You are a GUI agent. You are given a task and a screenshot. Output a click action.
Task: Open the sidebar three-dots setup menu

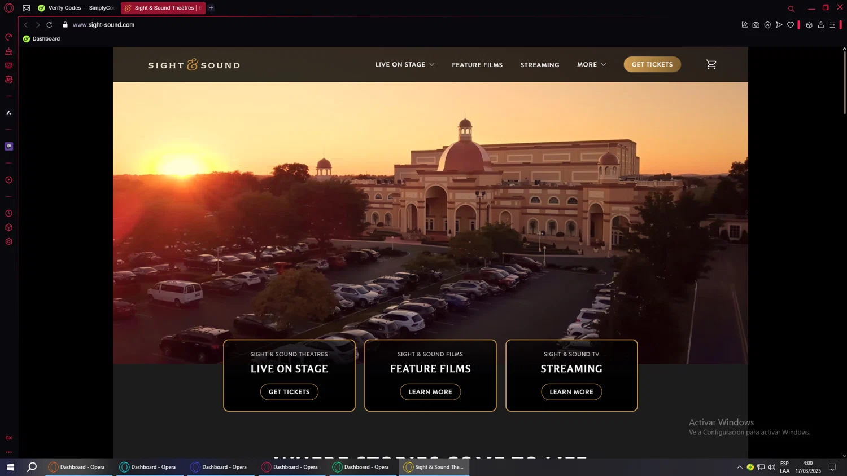(8, 452)
